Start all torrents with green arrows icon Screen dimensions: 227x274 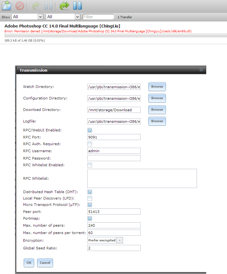pyautogui.click(x=64, y=5)
